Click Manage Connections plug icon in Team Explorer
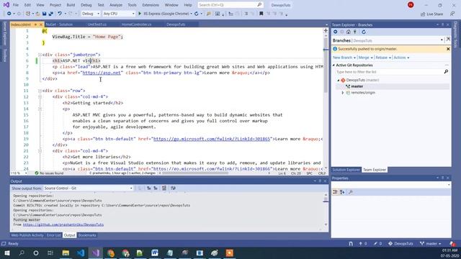Viewport: 461px width, 259px height. [355, 32]
